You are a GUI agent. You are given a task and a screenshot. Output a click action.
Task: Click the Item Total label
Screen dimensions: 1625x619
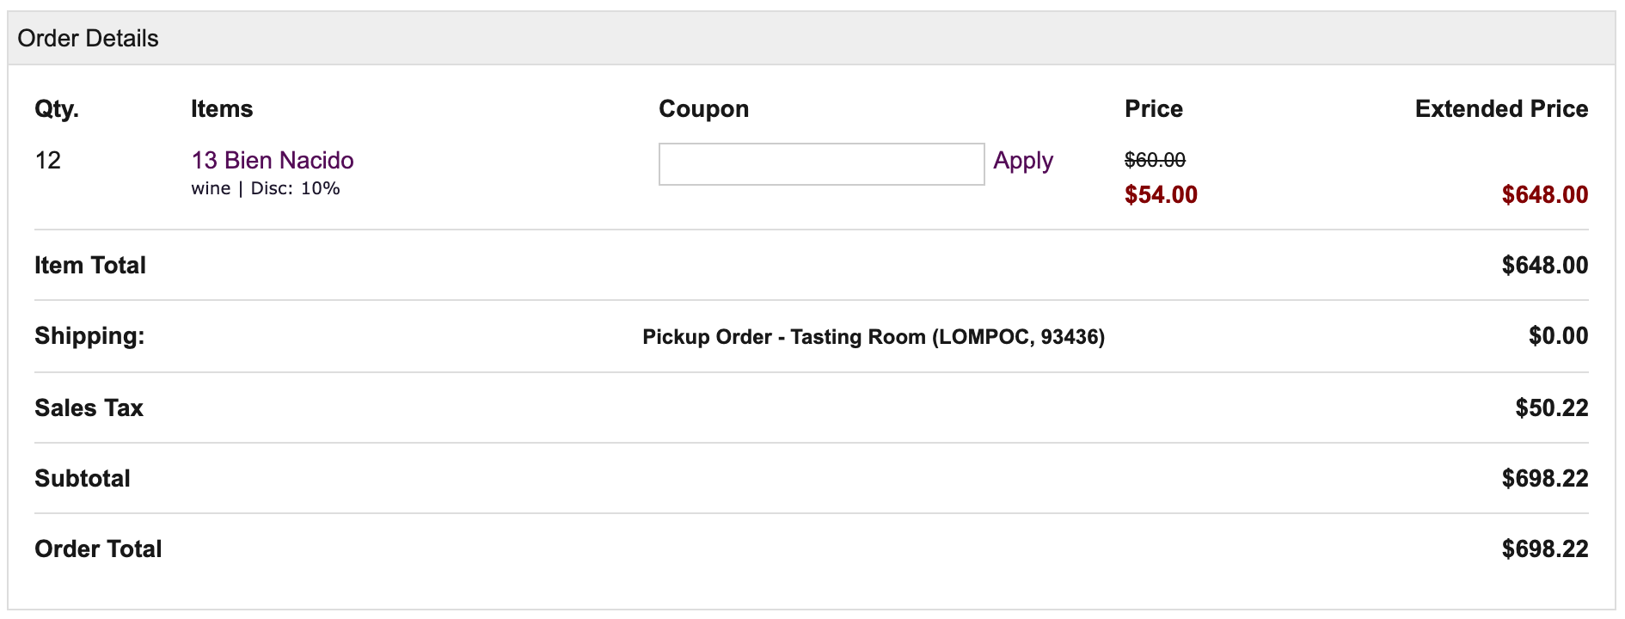(x=90, y=265)
